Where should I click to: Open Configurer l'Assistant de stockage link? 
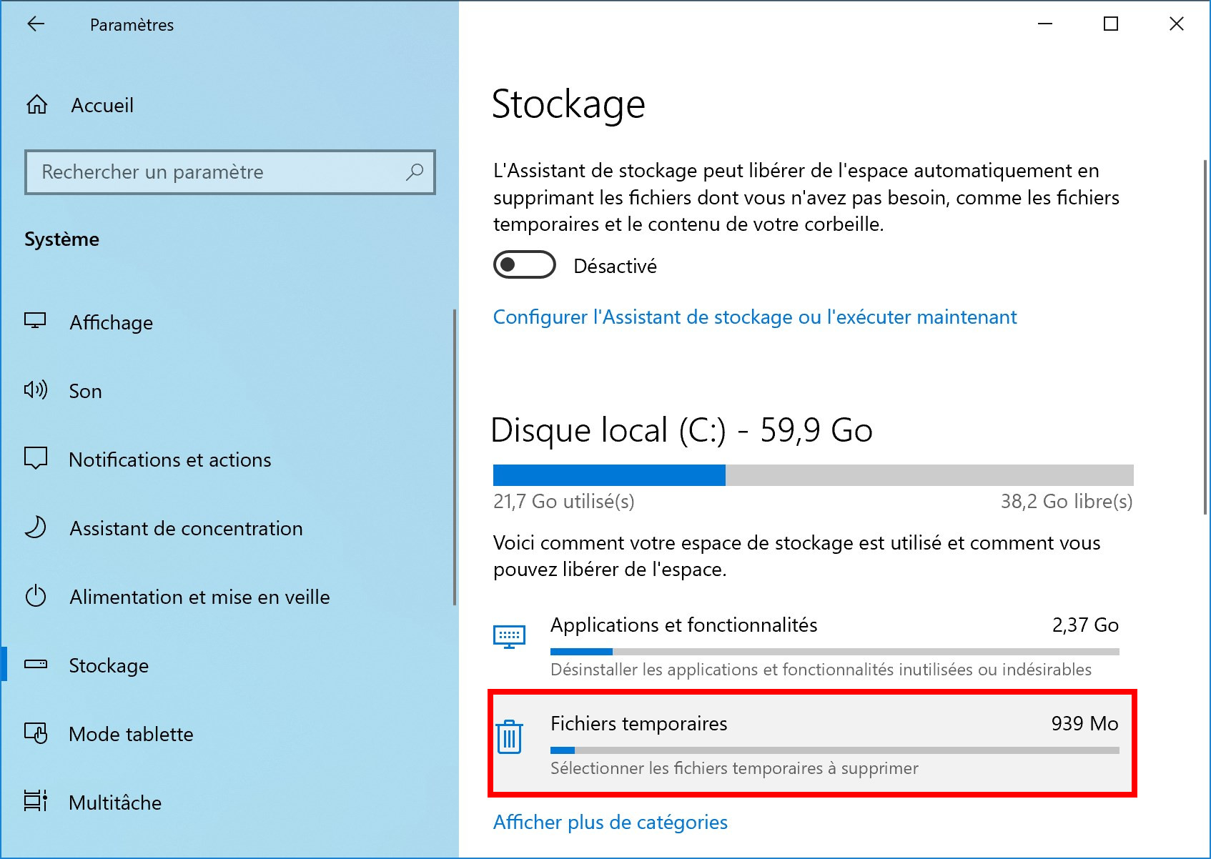pos(755,317)
